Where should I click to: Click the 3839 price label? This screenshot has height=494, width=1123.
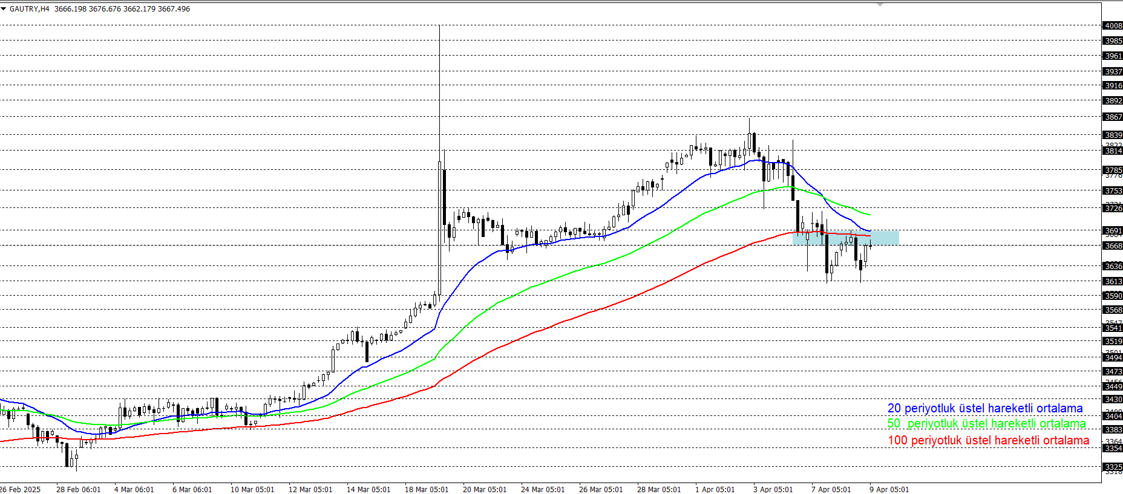click(1113, 135)
